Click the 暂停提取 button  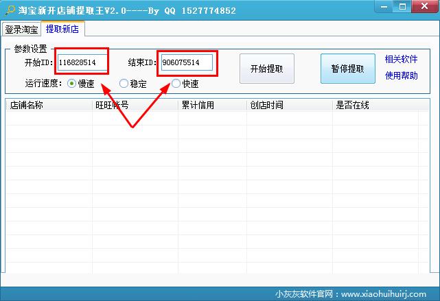coord(348,69)
